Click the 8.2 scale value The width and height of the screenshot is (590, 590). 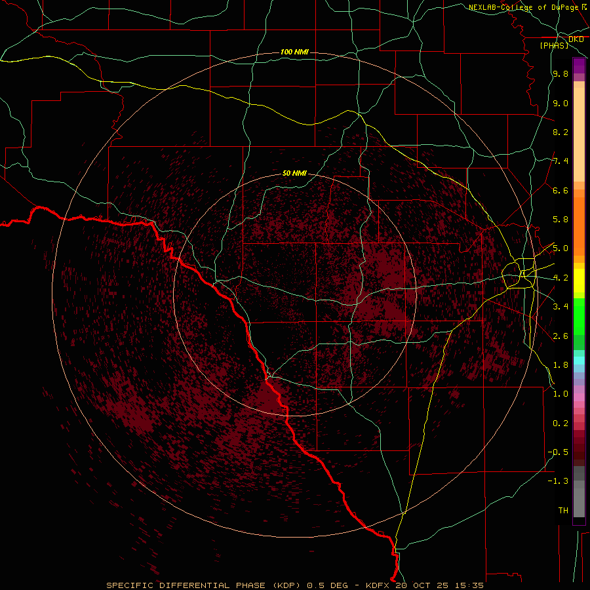point(560,132)
